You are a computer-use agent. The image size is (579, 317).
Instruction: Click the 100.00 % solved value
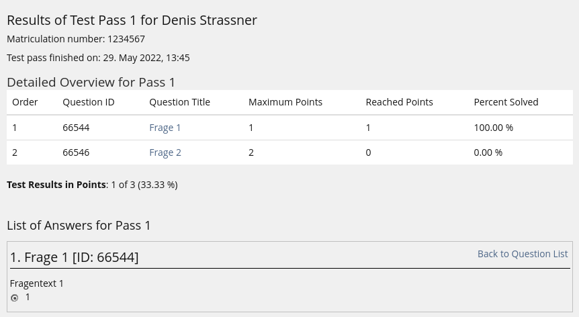[493, 128]
